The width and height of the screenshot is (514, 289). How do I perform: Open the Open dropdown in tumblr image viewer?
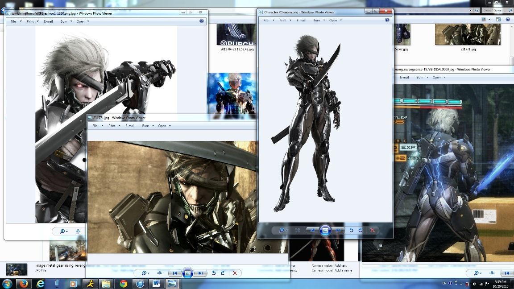tap(83, 21)
